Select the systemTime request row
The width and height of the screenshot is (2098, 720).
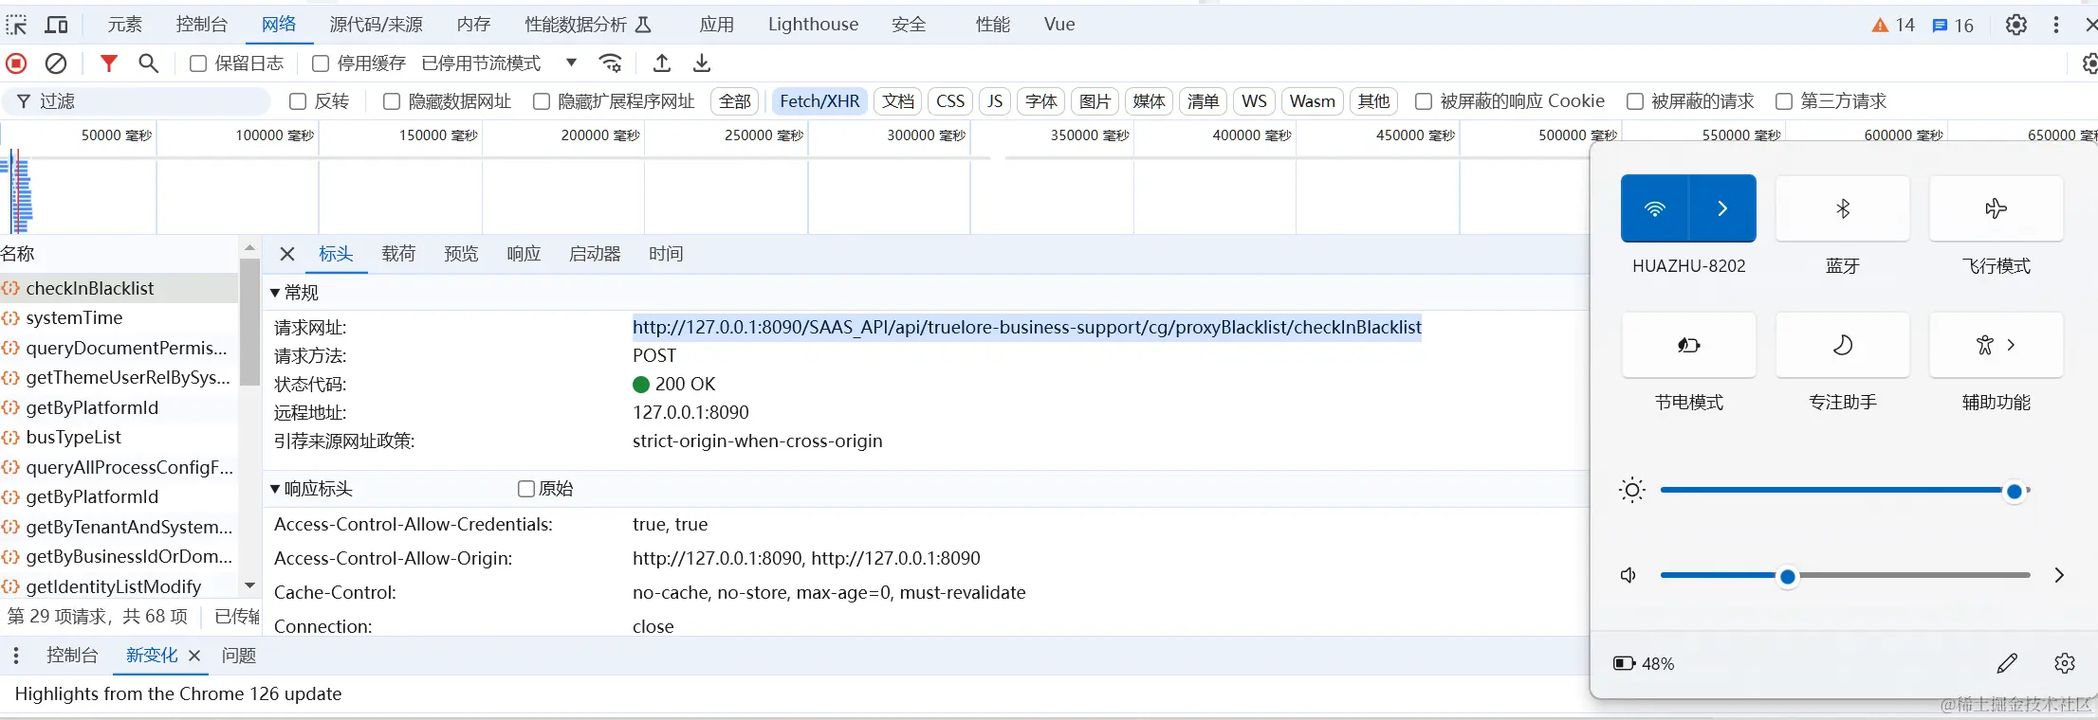point(119,318)
